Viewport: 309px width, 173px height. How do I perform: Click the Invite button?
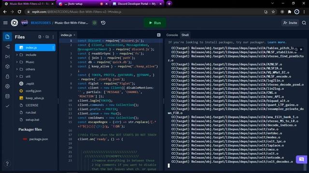click(x=290, y=23)
